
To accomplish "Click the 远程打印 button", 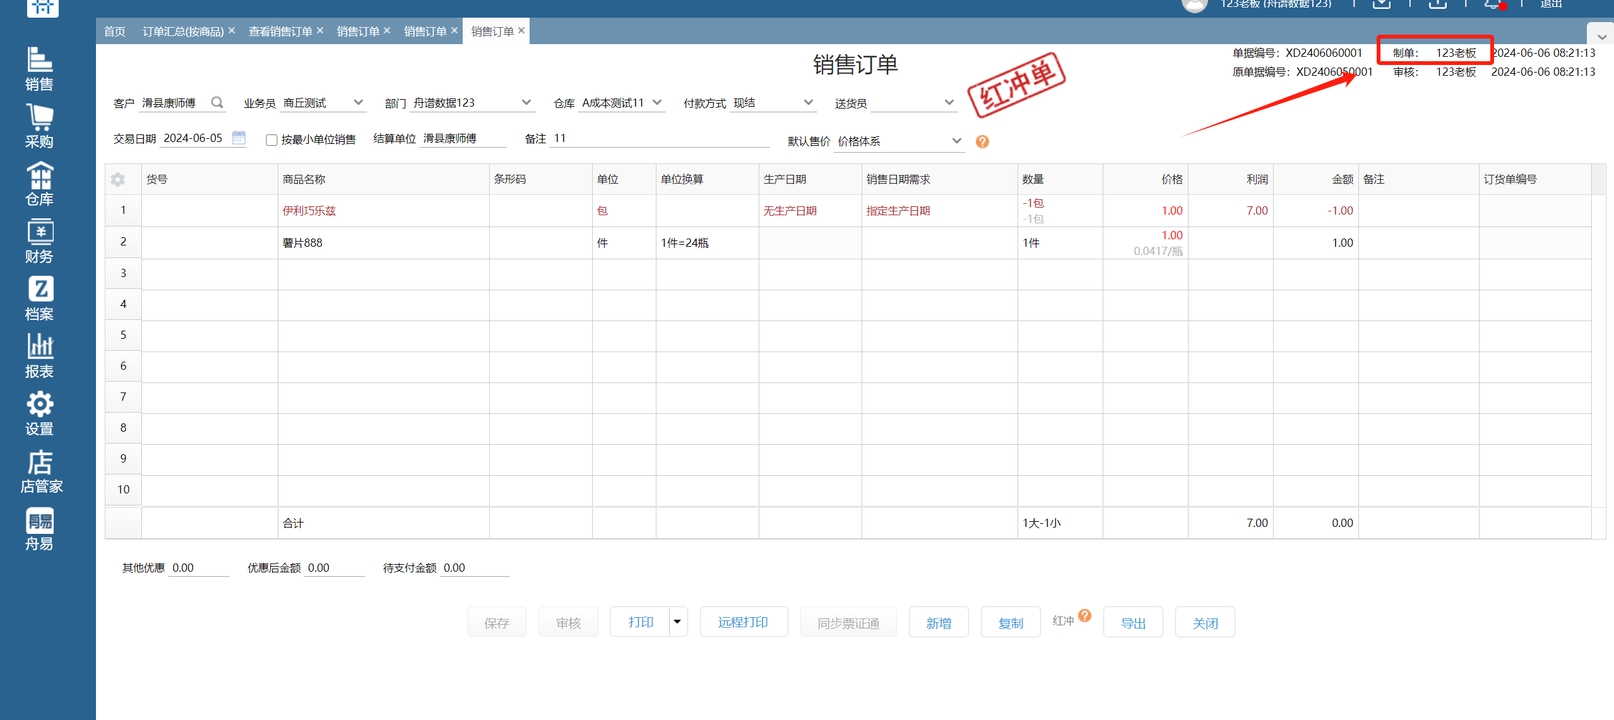I will pyautogui.click(x=743, y=622).
